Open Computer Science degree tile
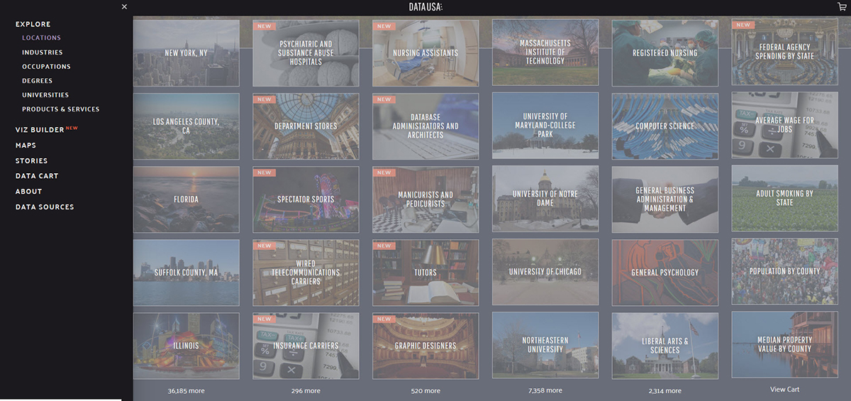 point(665,126)
